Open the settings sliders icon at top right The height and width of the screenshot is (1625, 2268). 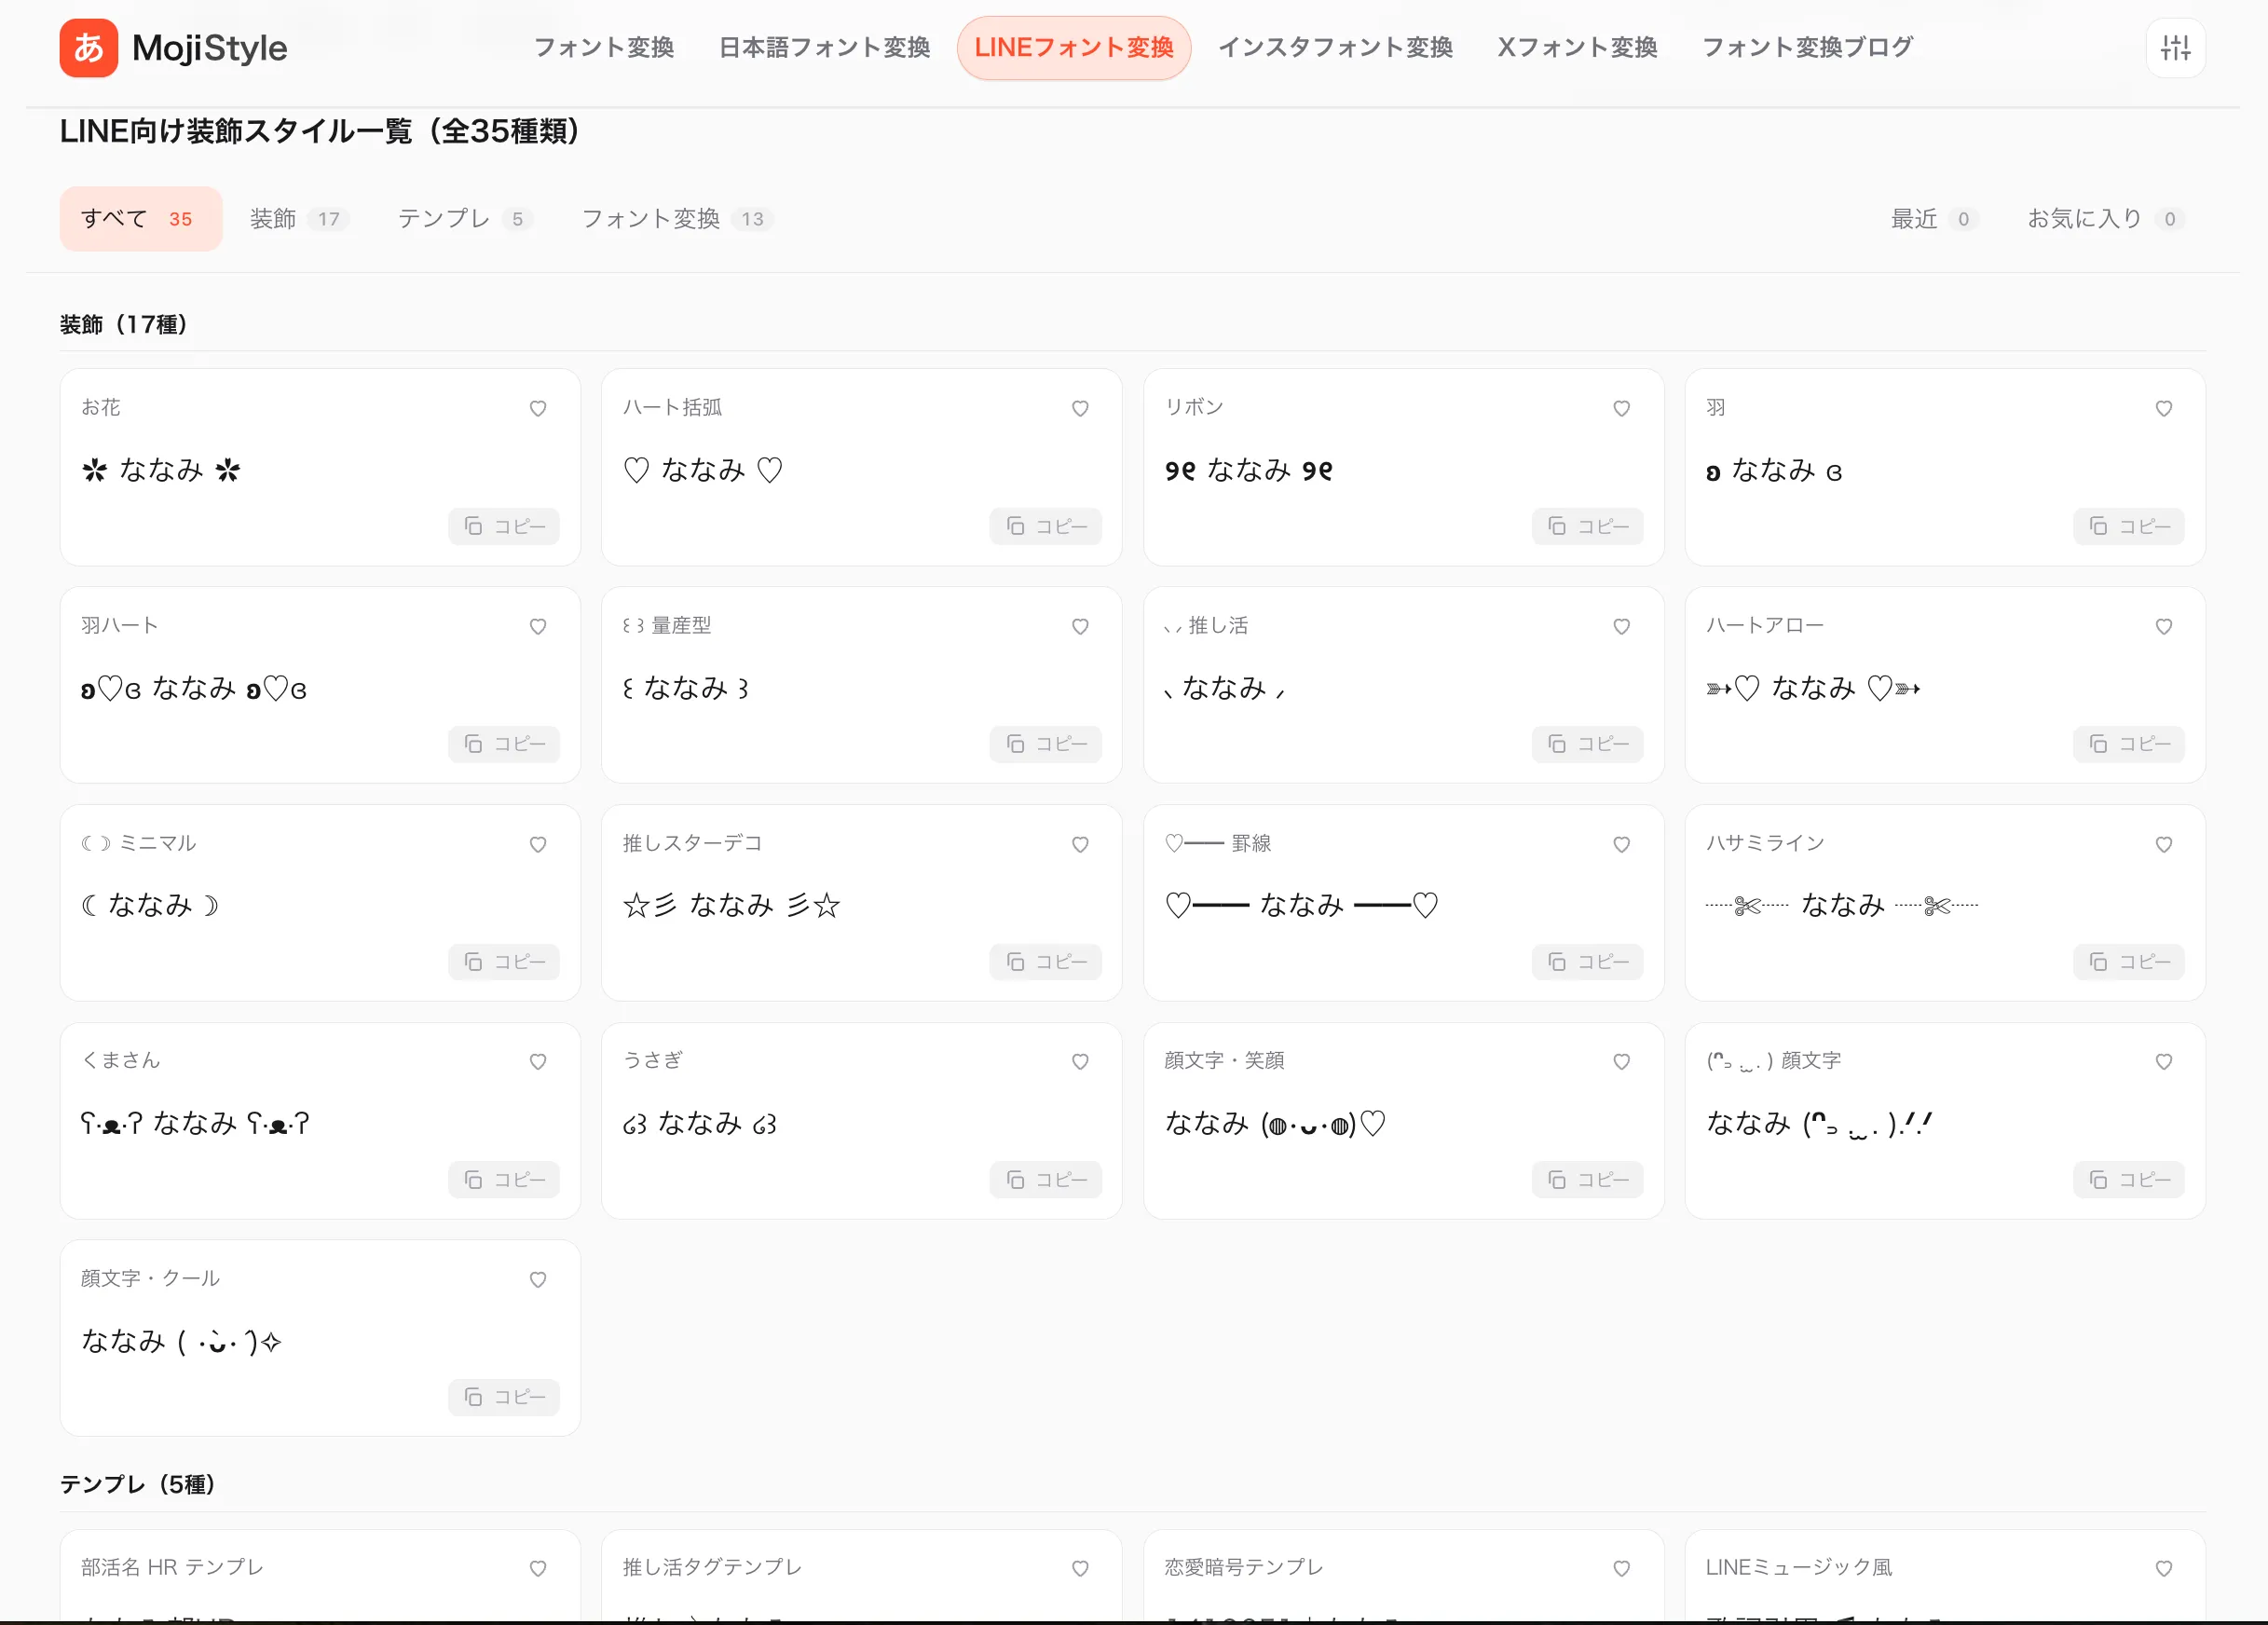click(x=2175, y=47)
